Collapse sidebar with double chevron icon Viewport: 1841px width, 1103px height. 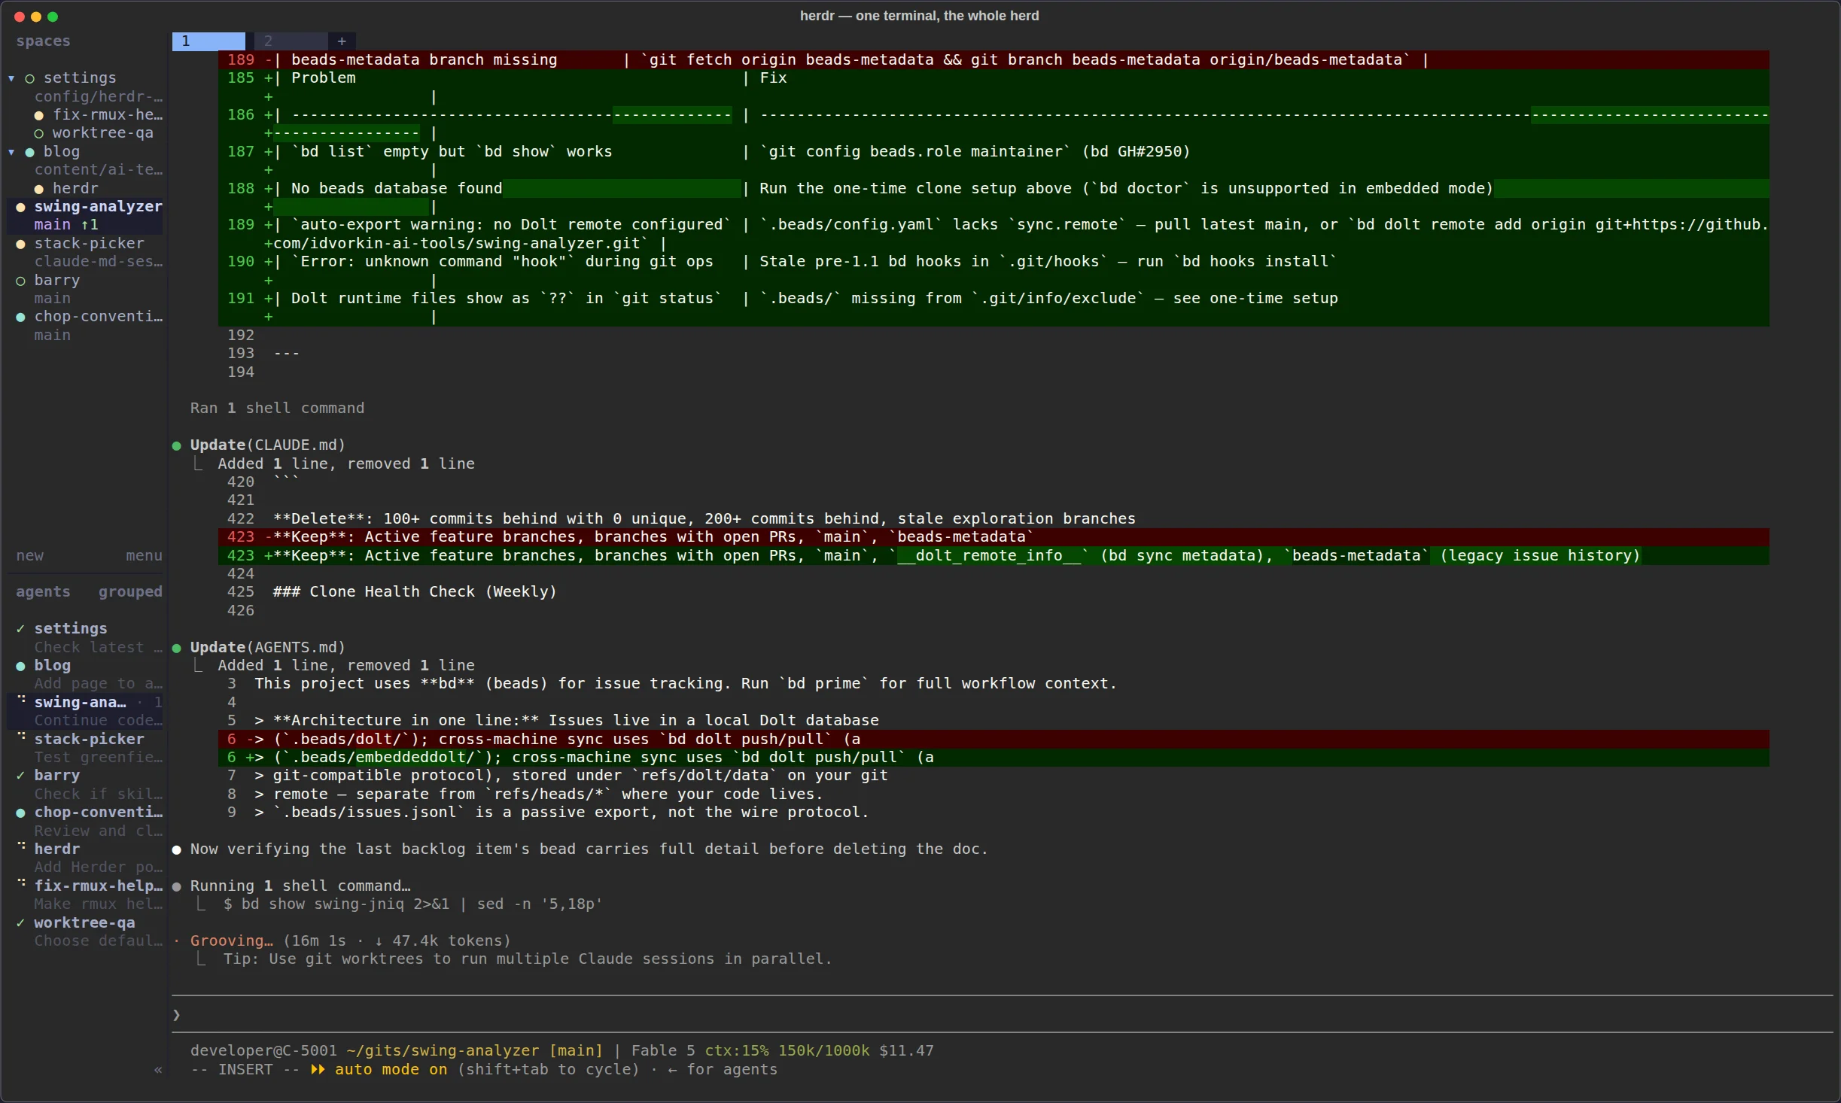point(157,1070)
